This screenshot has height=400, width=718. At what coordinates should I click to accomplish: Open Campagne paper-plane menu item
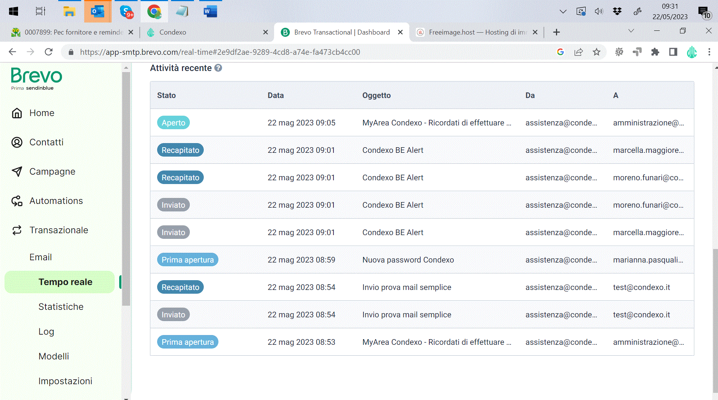pos(43,172)
